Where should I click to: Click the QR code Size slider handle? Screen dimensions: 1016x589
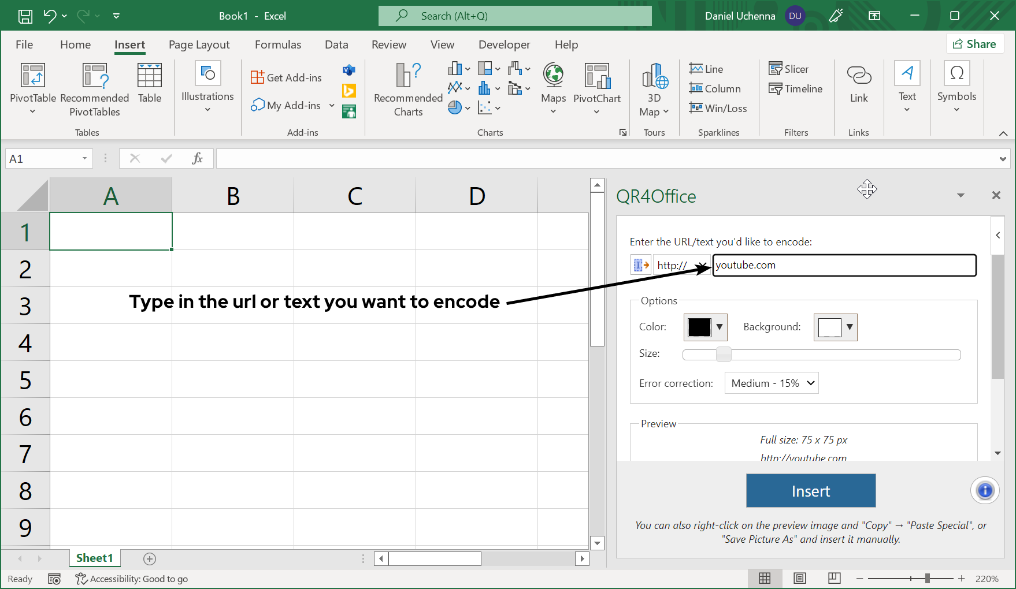(724, 355)
